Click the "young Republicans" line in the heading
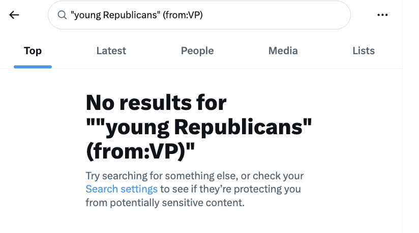Image resolution: width=419 pixels, height=233 pixels. [199, 127]
